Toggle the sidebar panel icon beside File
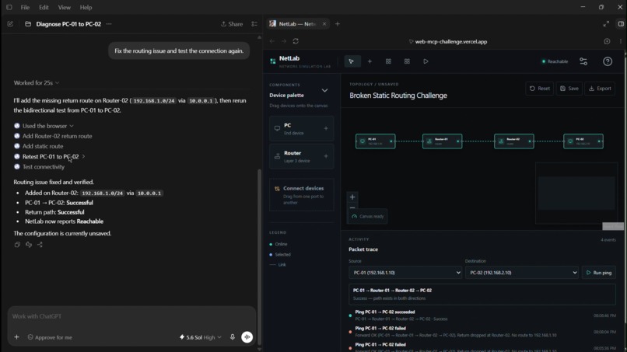627x352 pixels. pos(9,7)
